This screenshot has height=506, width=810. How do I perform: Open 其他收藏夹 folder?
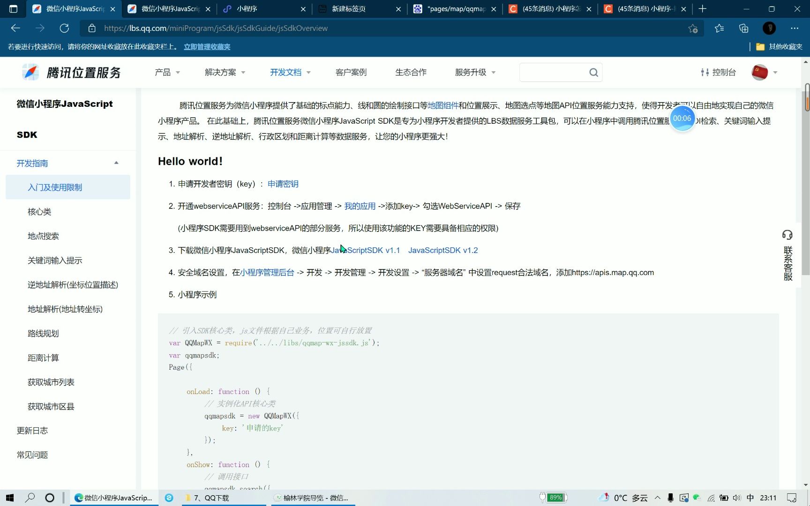tap(779, 47)
